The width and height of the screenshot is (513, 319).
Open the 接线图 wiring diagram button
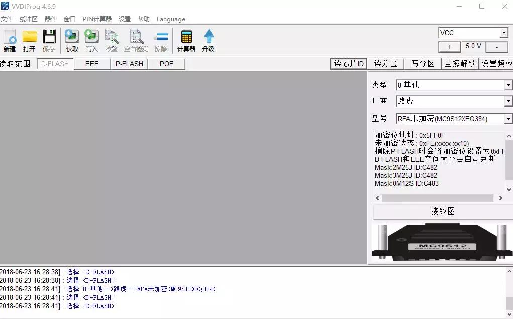point(443,211)
